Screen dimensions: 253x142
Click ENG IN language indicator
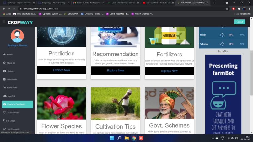223,138
